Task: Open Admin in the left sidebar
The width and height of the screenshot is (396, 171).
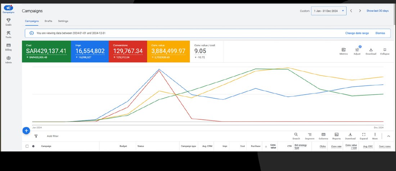Action: point(8,60)
